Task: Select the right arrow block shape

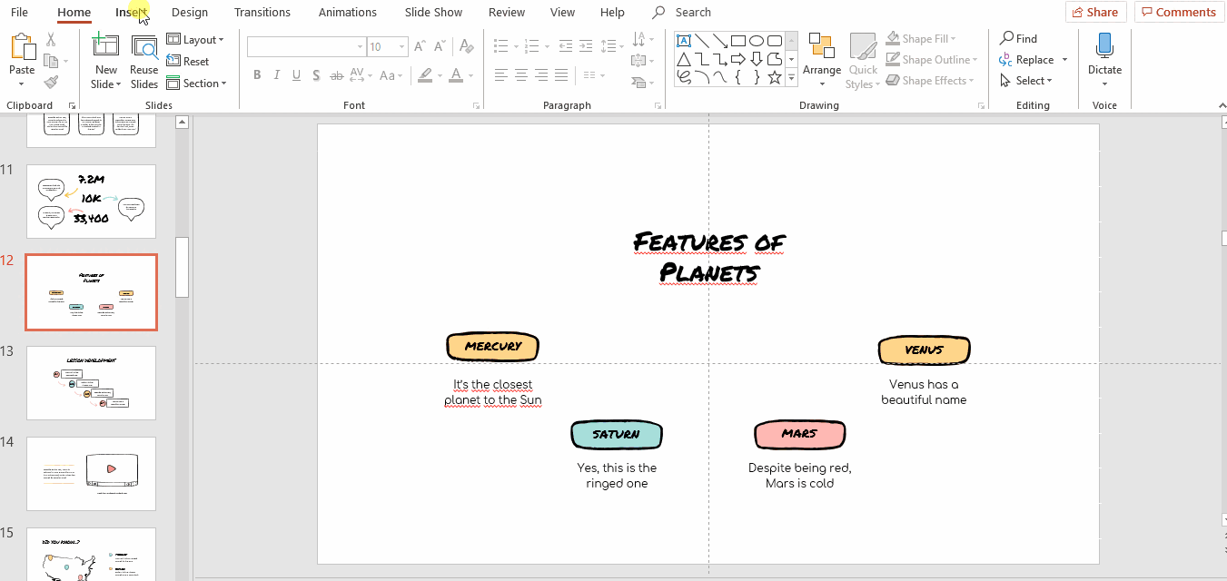Action: [738, 59]
